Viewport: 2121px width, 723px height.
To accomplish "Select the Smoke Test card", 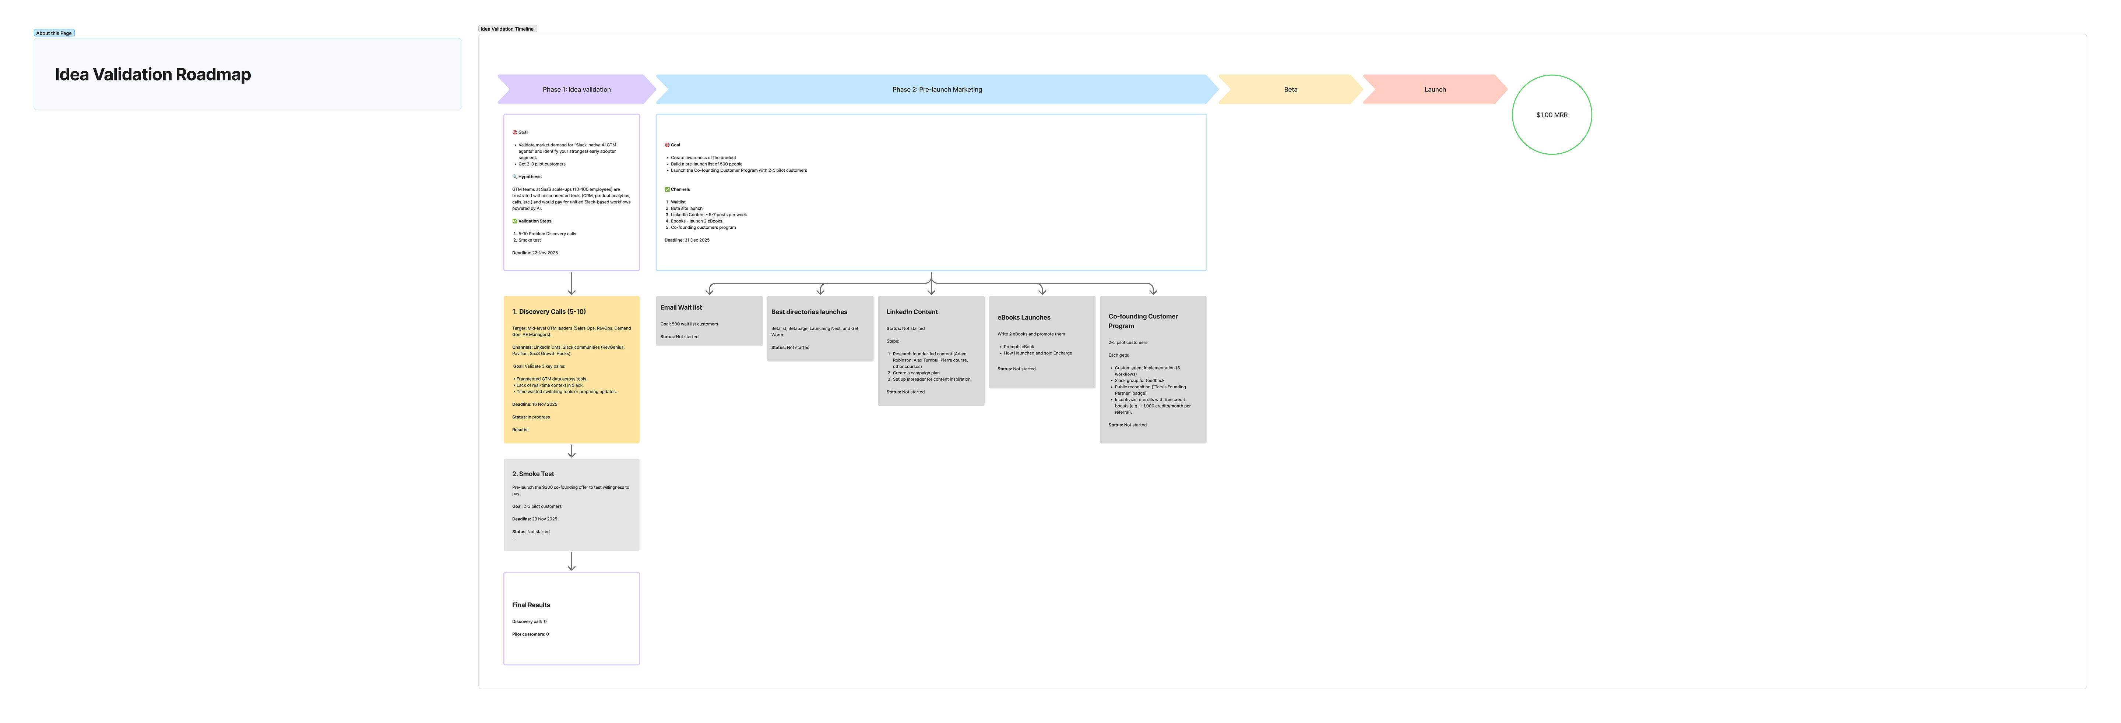I will (571, 505).
